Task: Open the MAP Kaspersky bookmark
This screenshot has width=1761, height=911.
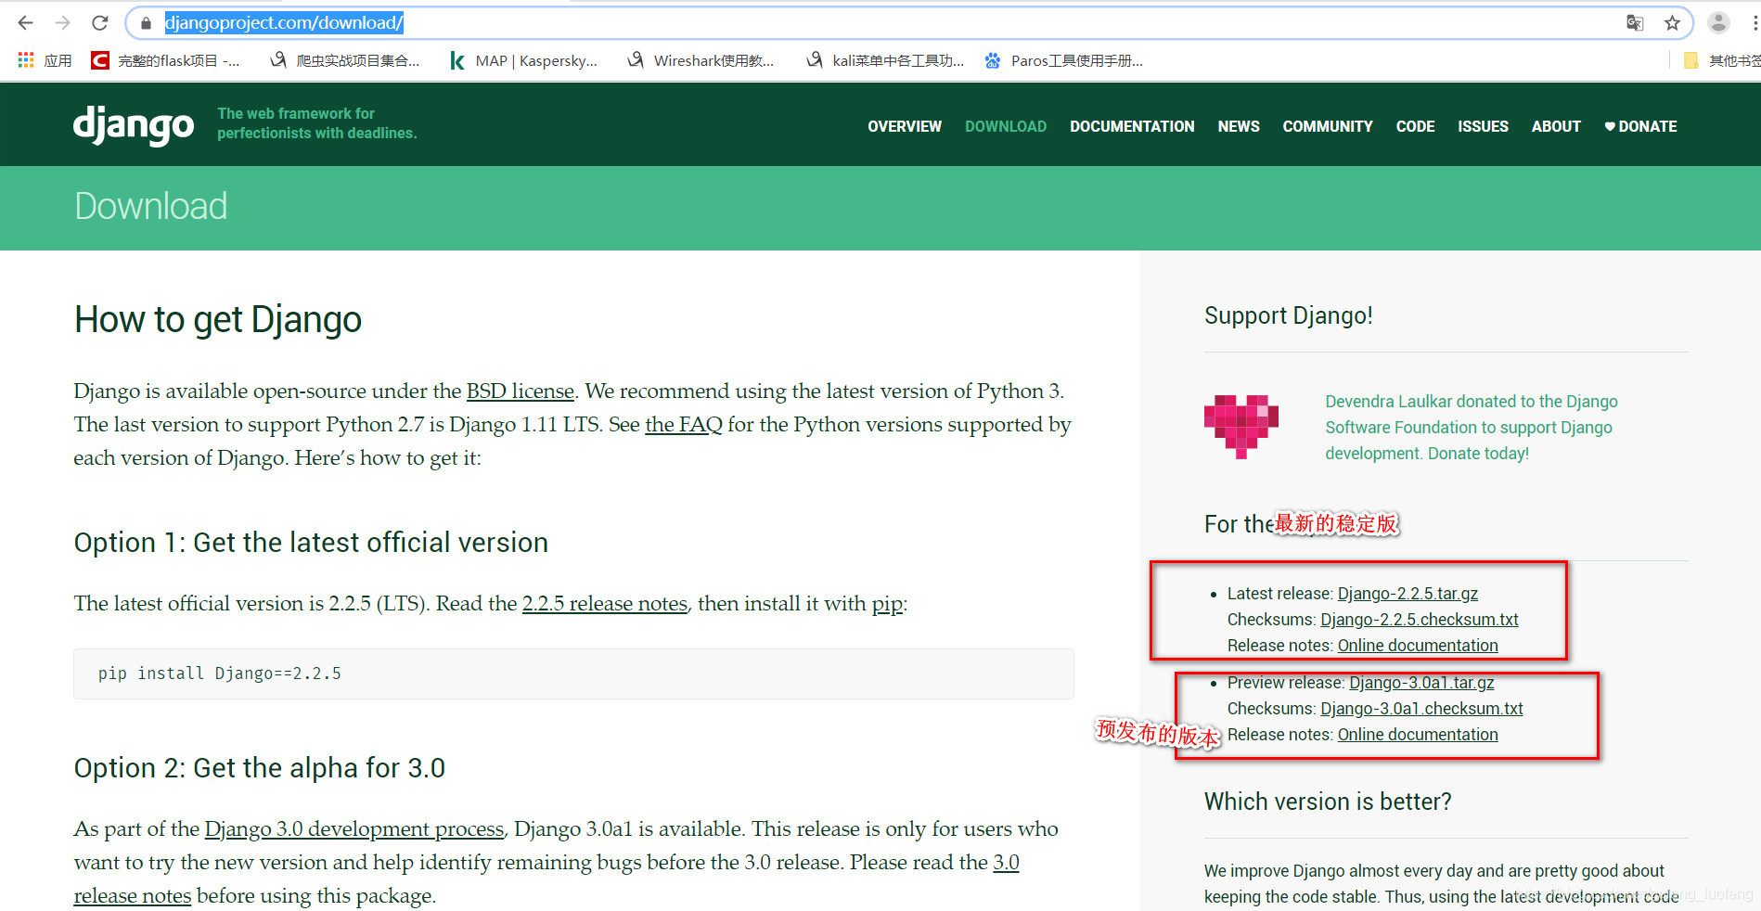Action: [x=523, y=60]
